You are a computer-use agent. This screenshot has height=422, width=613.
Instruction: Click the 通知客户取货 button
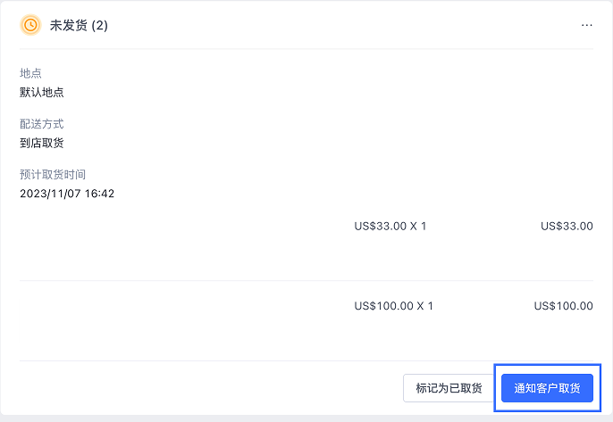coord(547,388)
